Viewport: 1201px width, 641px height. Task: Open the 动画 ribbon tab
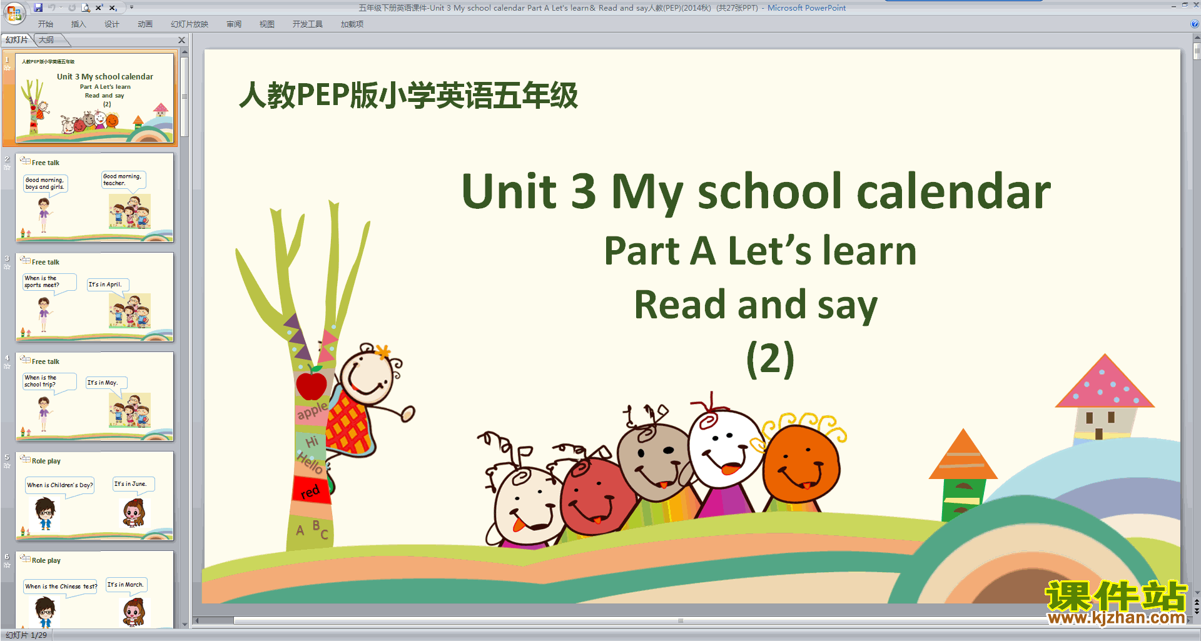click(145, 24)
